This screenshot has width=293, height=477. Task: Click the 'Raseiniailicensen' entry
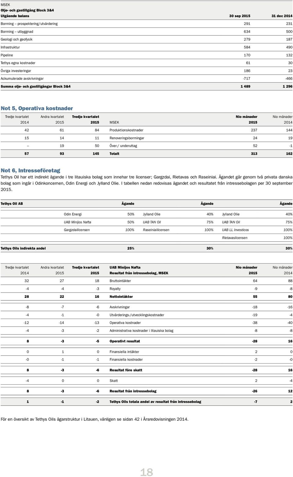[x=156, y=230]
